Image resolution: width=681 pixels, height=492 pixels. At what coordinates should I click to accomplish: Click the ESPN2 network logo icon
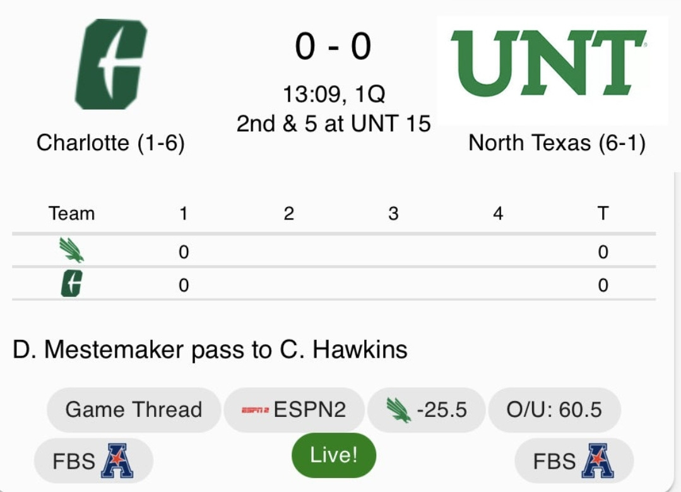click(255, 410)
